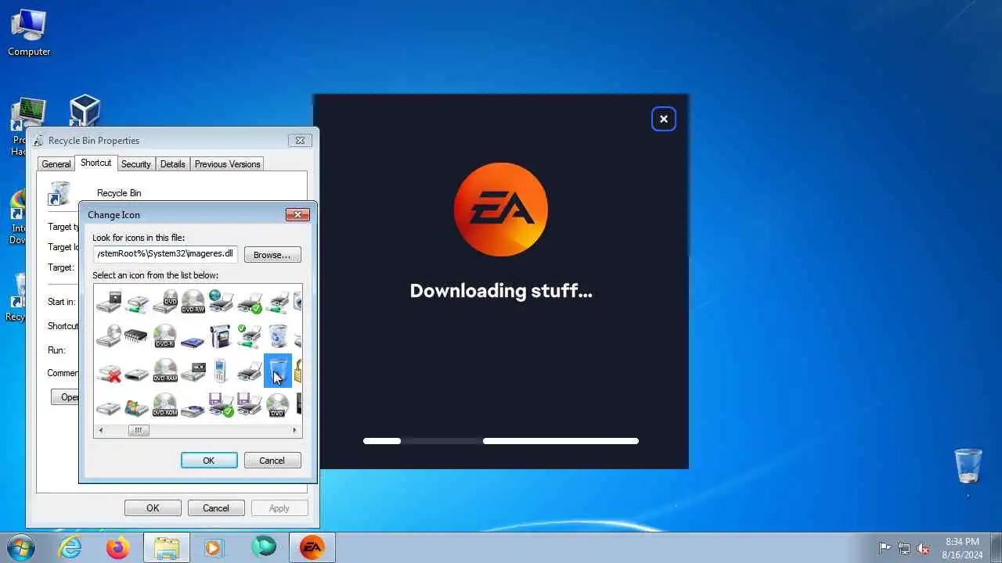The image size is (1002, 563).
Task: Launch Firefox from the taskbar
Action: coord(118,547)
